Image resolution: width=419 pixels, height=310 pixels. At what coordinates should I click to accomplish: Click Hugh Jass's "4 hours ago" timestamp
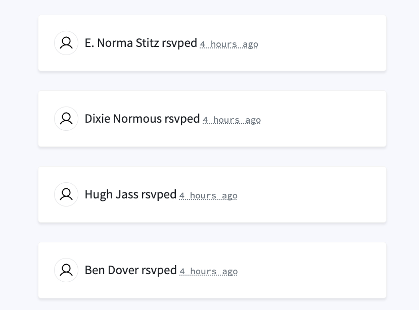click(x=208, y=196)
